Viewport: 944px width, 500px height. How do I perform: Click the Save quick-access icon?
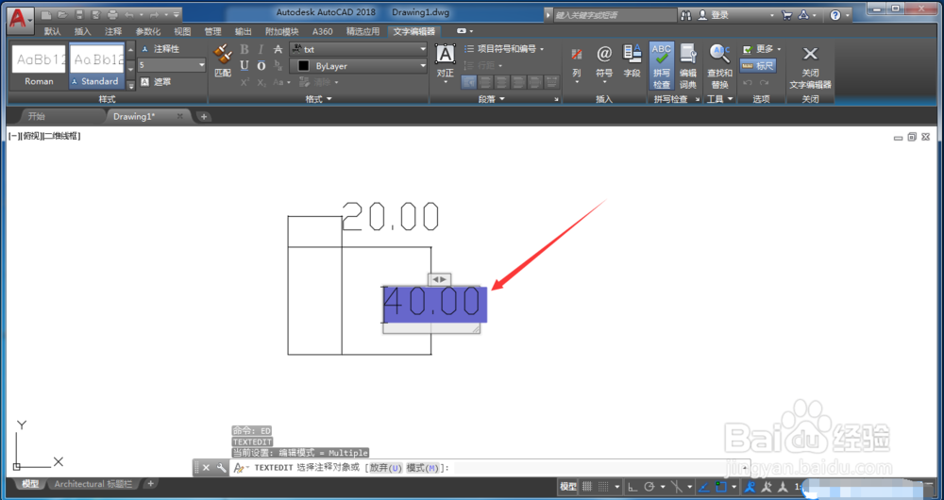[79, 15]
